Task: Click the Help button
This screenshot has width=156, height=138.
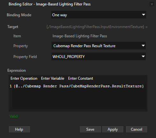Action: [x=19, y=129]
